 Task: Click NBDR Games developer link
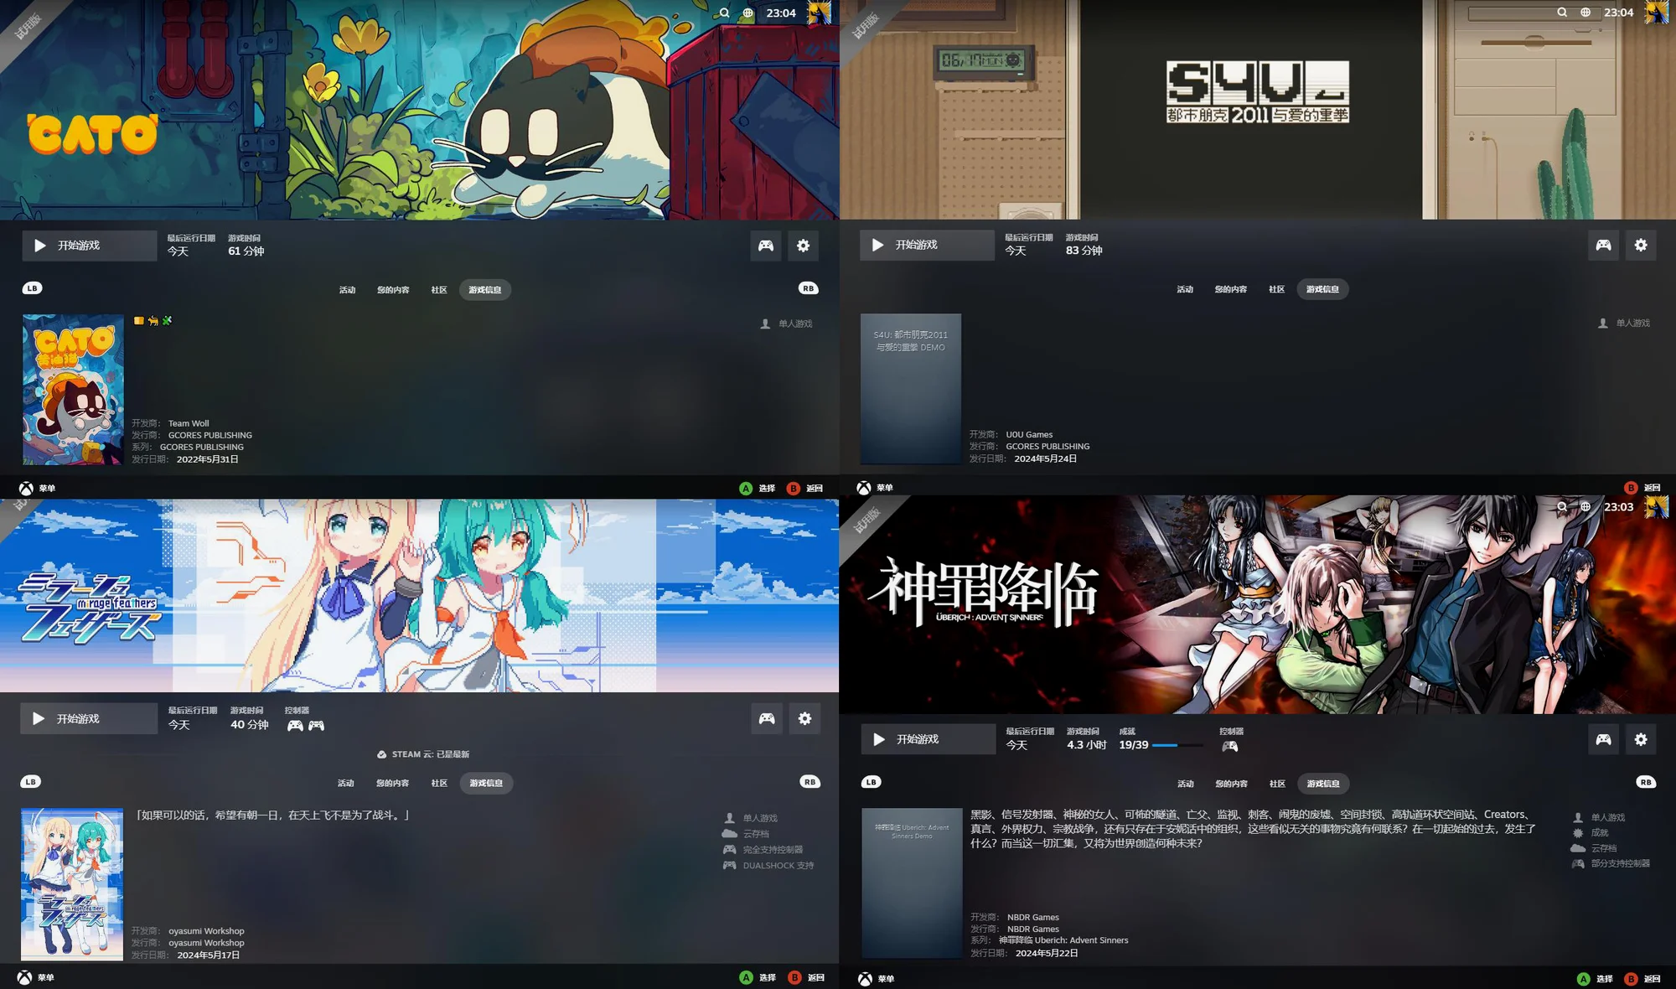pyautogui.click(x=1033, y=917)
